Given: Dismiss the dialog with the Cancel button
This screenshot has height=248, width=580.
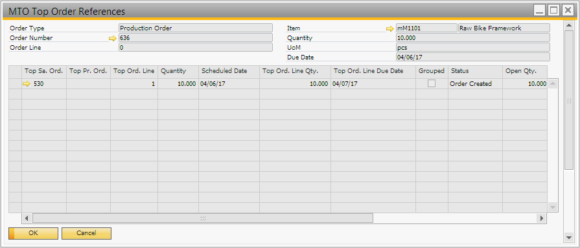Looking at the screenshot, I should coord(87,233).
